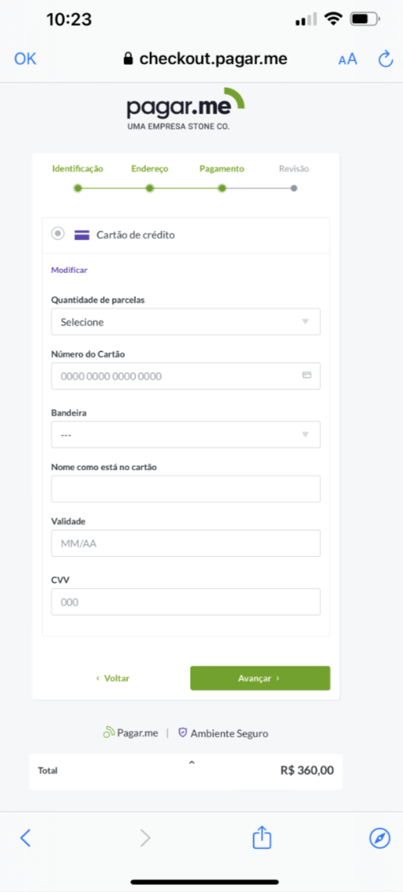Open the Quantidade de parcelas dropdown
This screenshot has width=403, height=892.
tap(186, 322)
